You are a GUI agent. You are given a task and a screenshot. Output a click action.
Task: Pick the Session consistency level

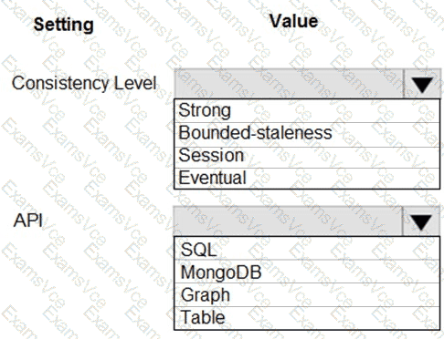[x=307, y=156]
